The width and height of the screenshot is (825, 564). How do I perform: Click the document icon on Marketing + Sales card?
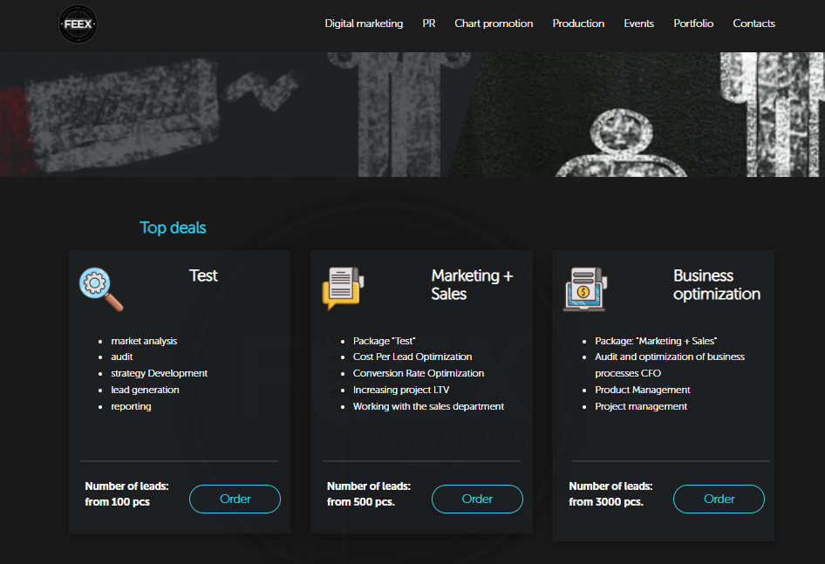tap(343, 289)
